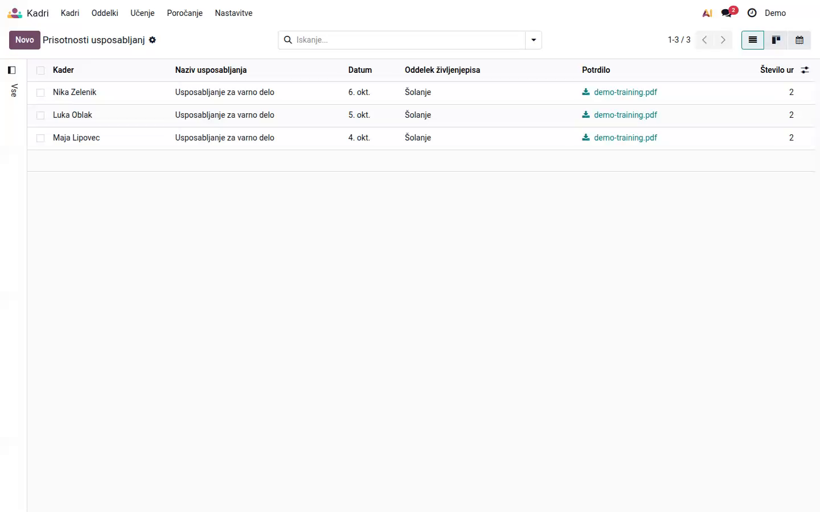Select the Luka Oblak row checkbox
This screenshot has width=820, height=512.
click(40, 115)
